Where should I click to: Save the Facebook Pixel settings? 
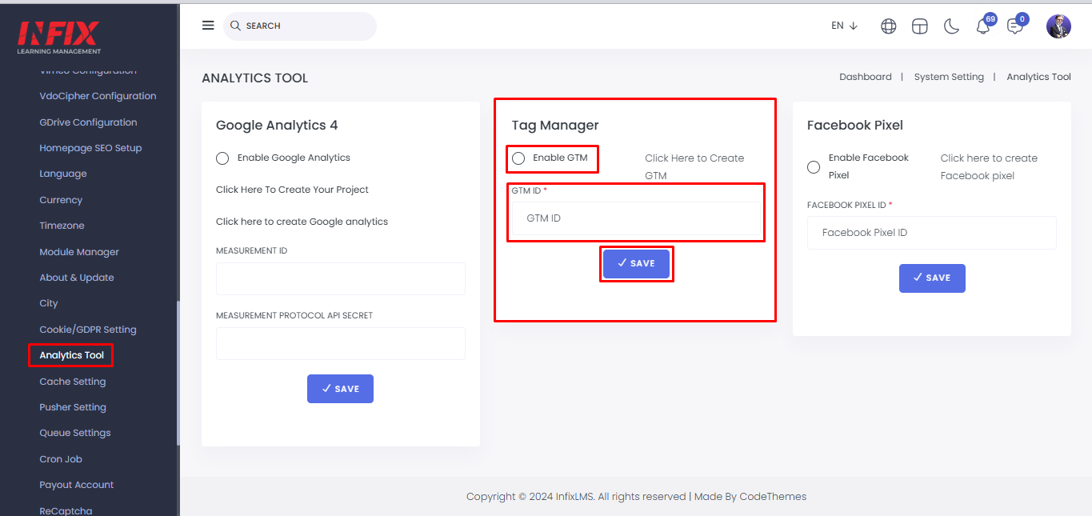[932, 278]
